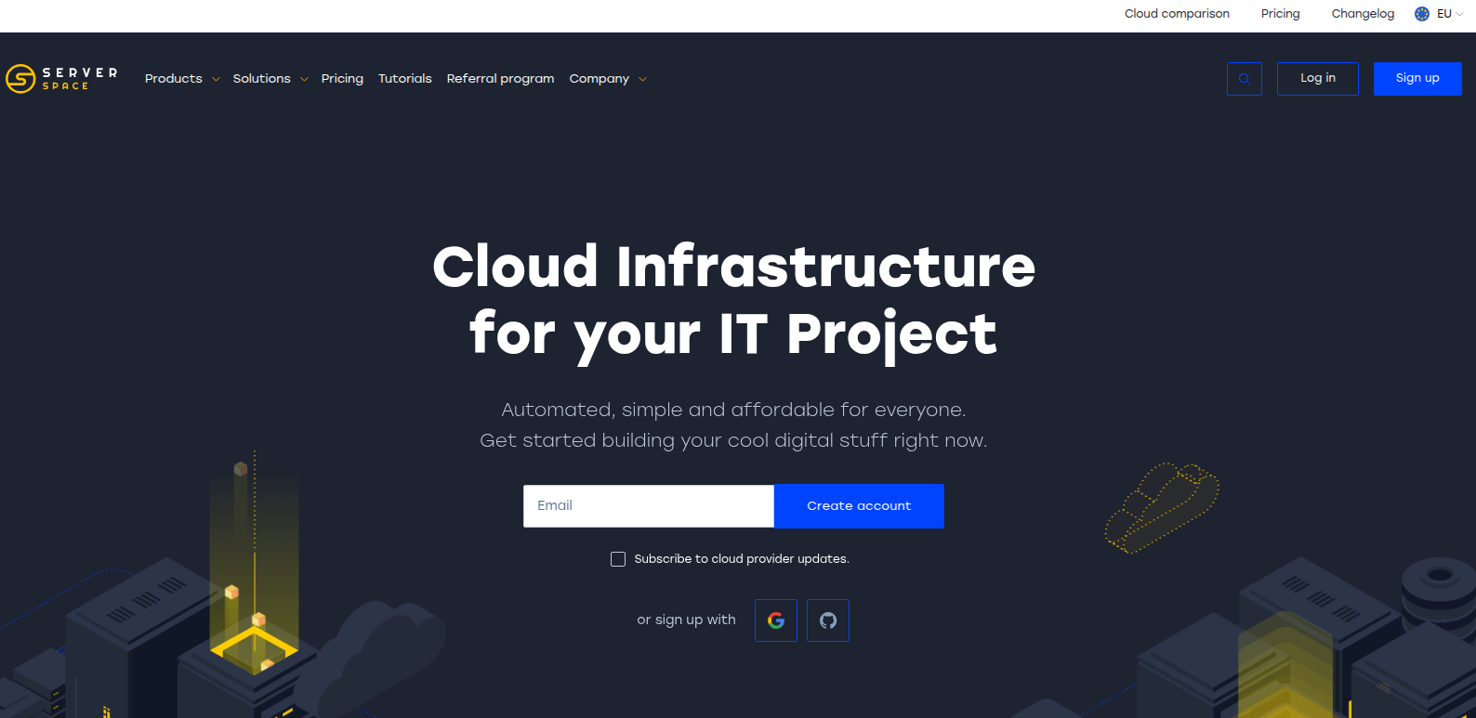Viewport: 1476px width, 718px height.
Task: Go to Pricing in main navigation
Action: tap(342, 79)
